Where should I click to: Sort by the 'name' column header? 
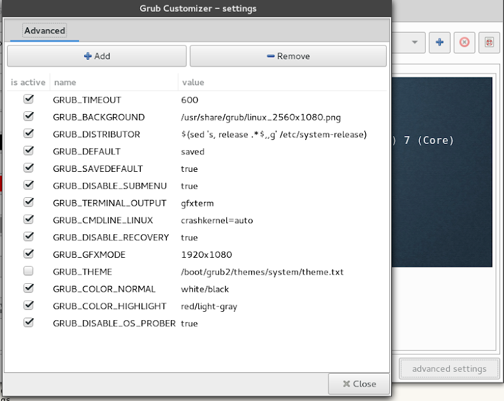114,83
